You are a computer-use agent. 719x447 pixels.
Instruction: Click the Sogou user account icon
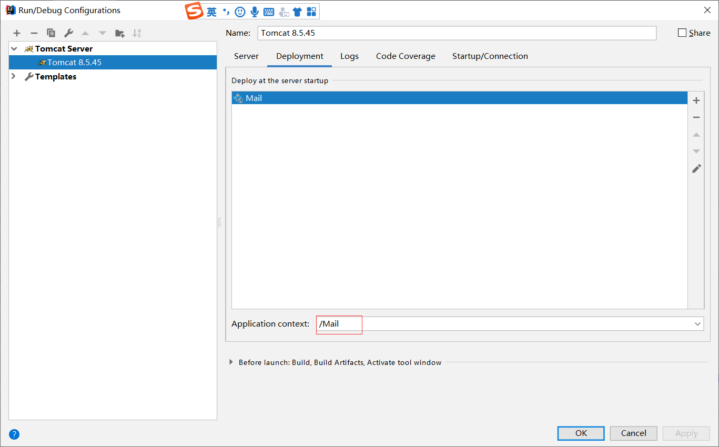(x=283, y=12)
